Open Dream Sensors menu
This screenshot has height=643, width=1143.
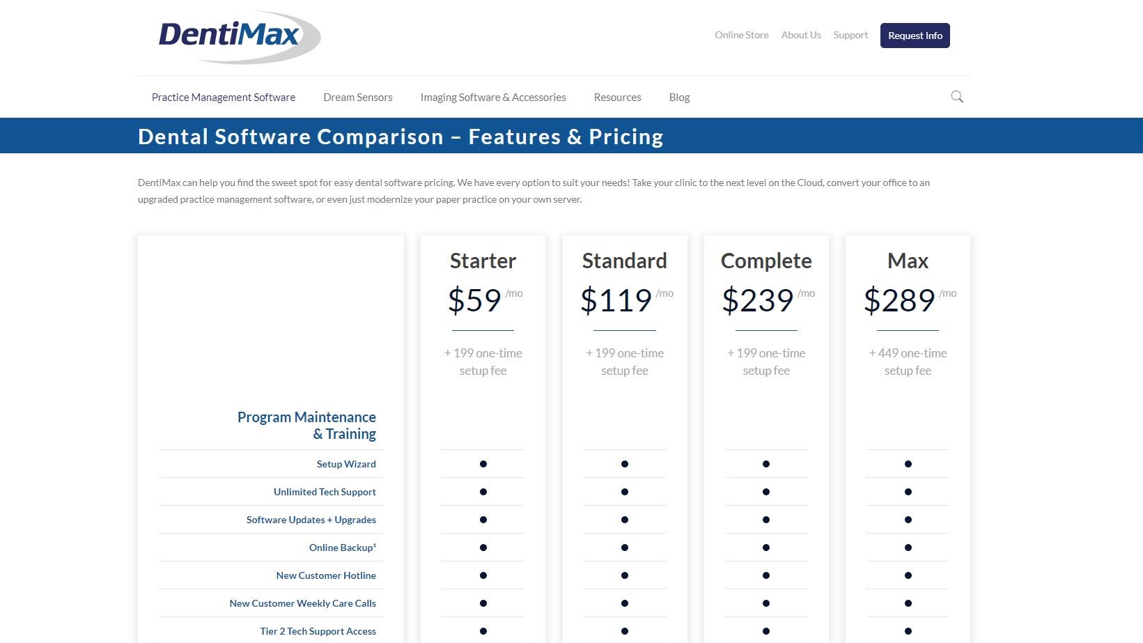358,98
